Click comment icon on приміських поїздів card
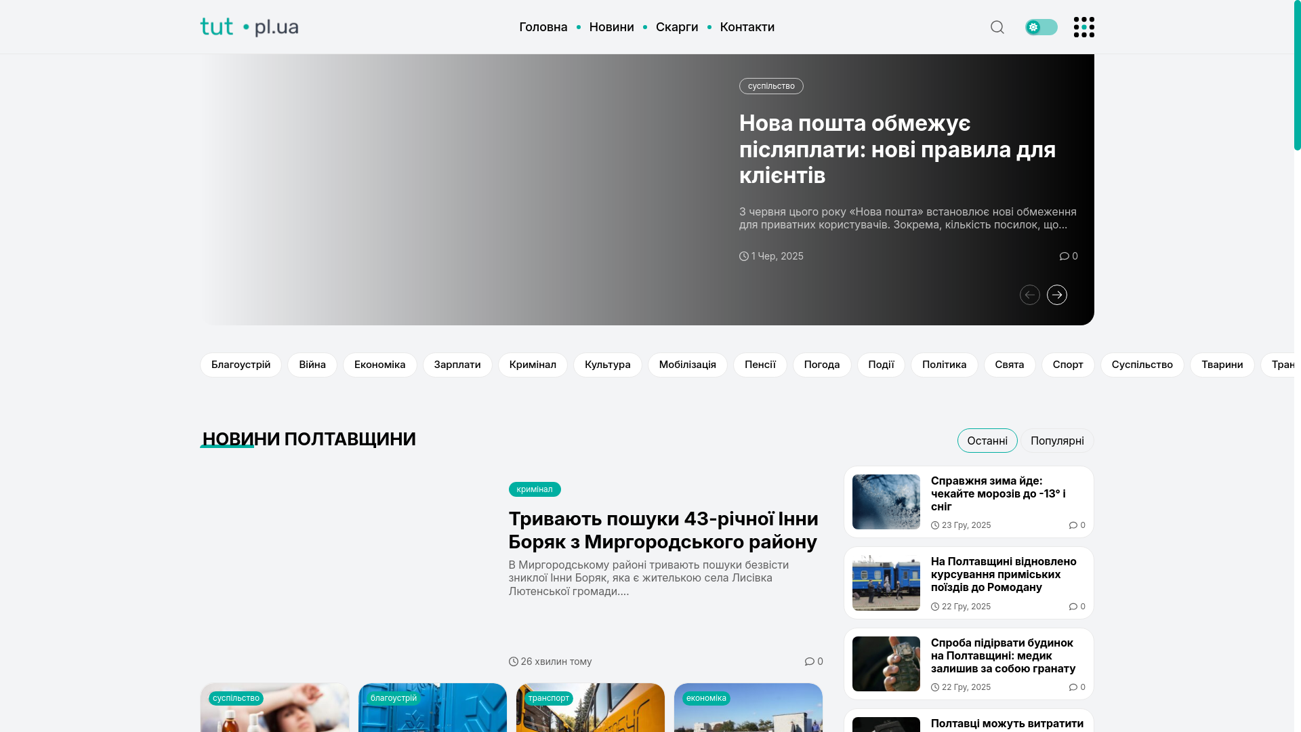This screenshot has width=1301, height=732. [1073, 607]
